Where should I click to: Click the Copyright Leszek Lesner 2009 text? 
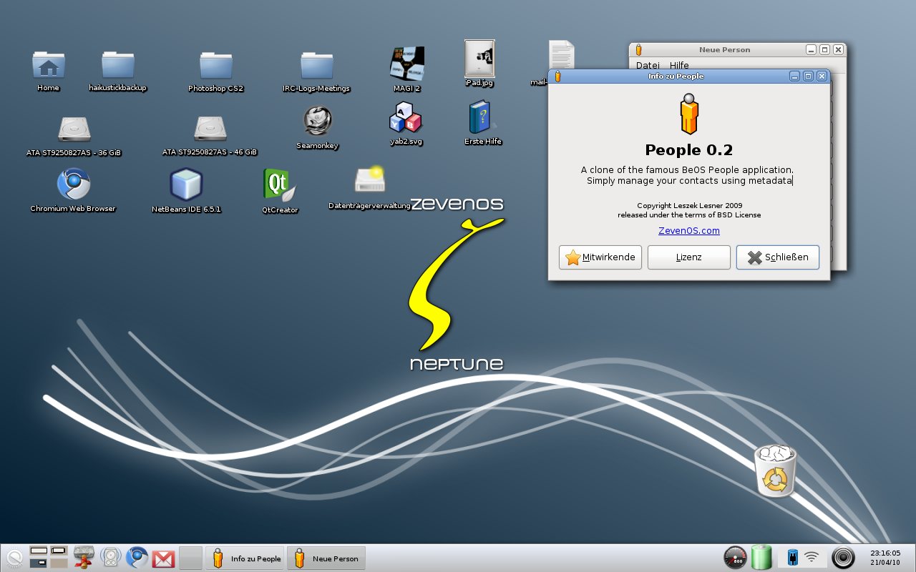tap(689, 206)
